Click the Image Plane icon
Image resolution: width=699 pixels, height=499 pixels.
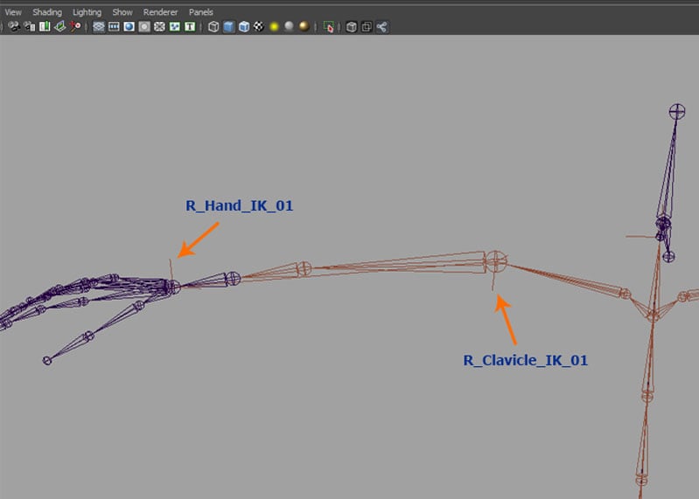59,27
